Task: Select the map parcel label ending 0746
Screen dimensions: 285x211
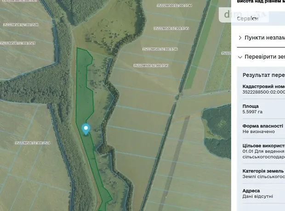Action: coord(160,48)
